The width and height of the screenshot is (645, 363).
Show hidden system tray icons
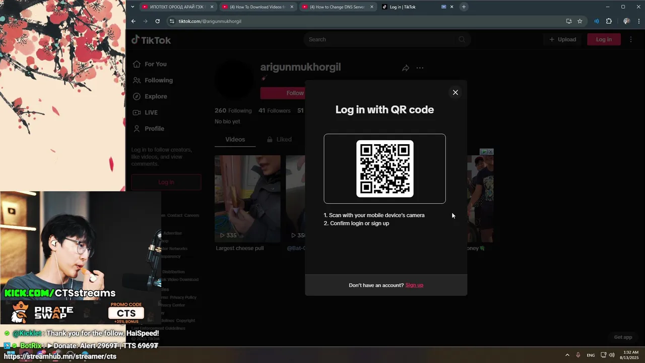[x=567, y=355]
